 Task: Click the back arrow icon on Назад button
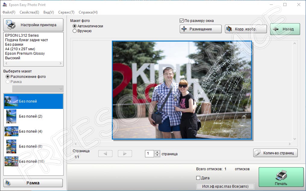tap(276, 29)
